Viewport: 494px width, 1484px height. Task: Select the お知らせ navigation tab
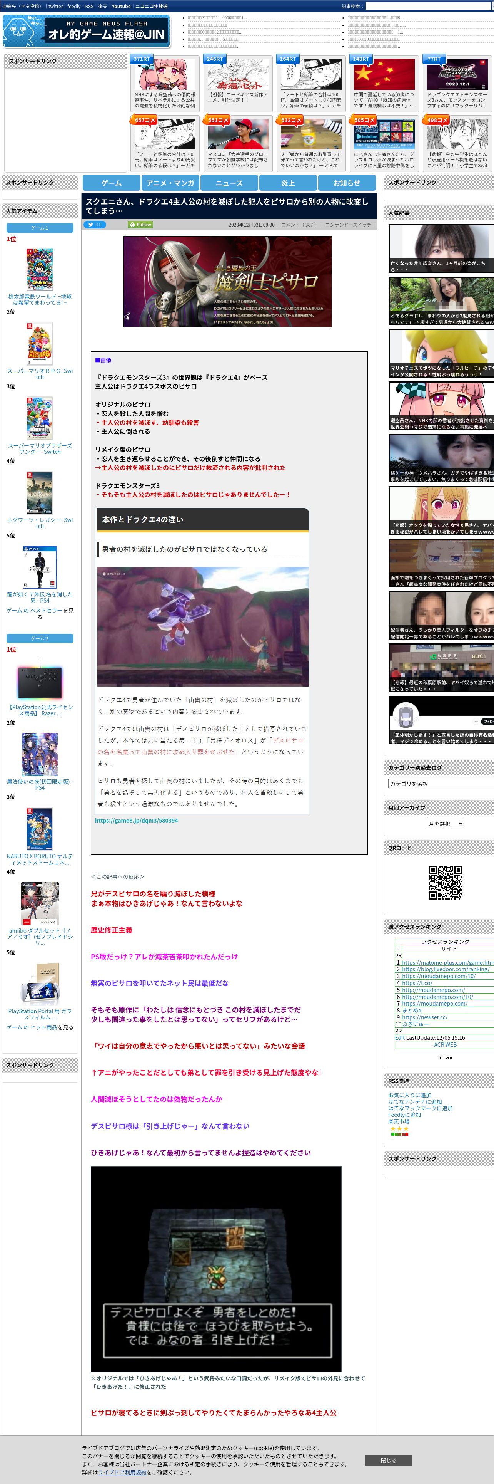pos(347,183)
